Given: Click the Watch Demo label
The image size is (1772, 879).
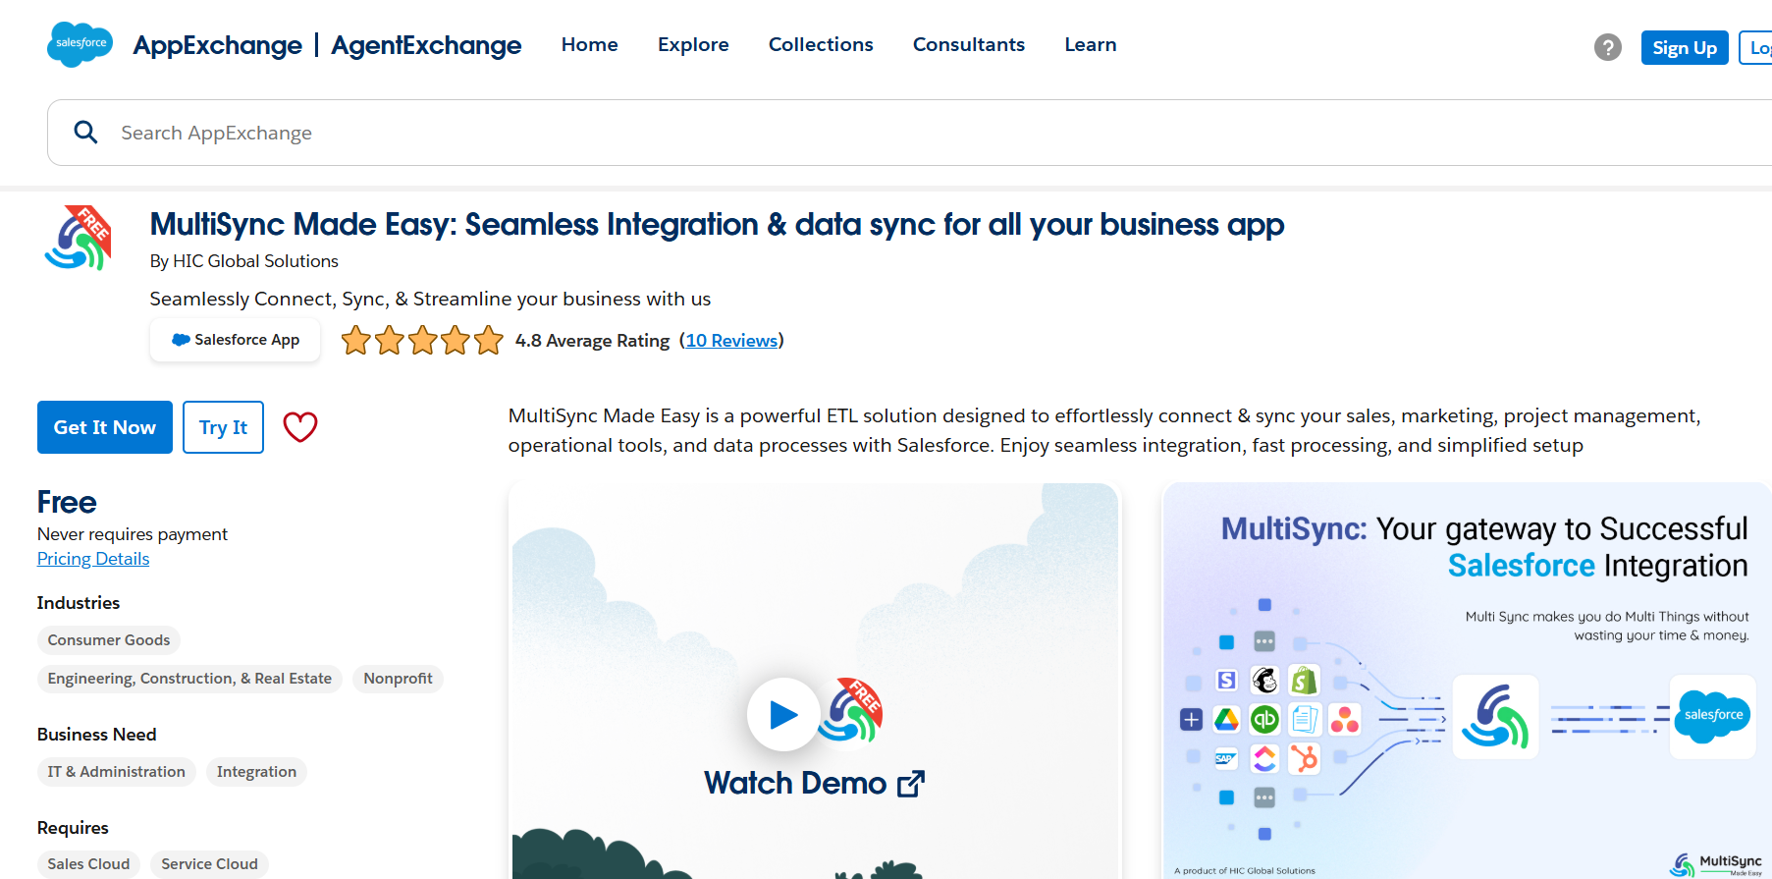Looking at the screenshot, I should tap(795, 783).
